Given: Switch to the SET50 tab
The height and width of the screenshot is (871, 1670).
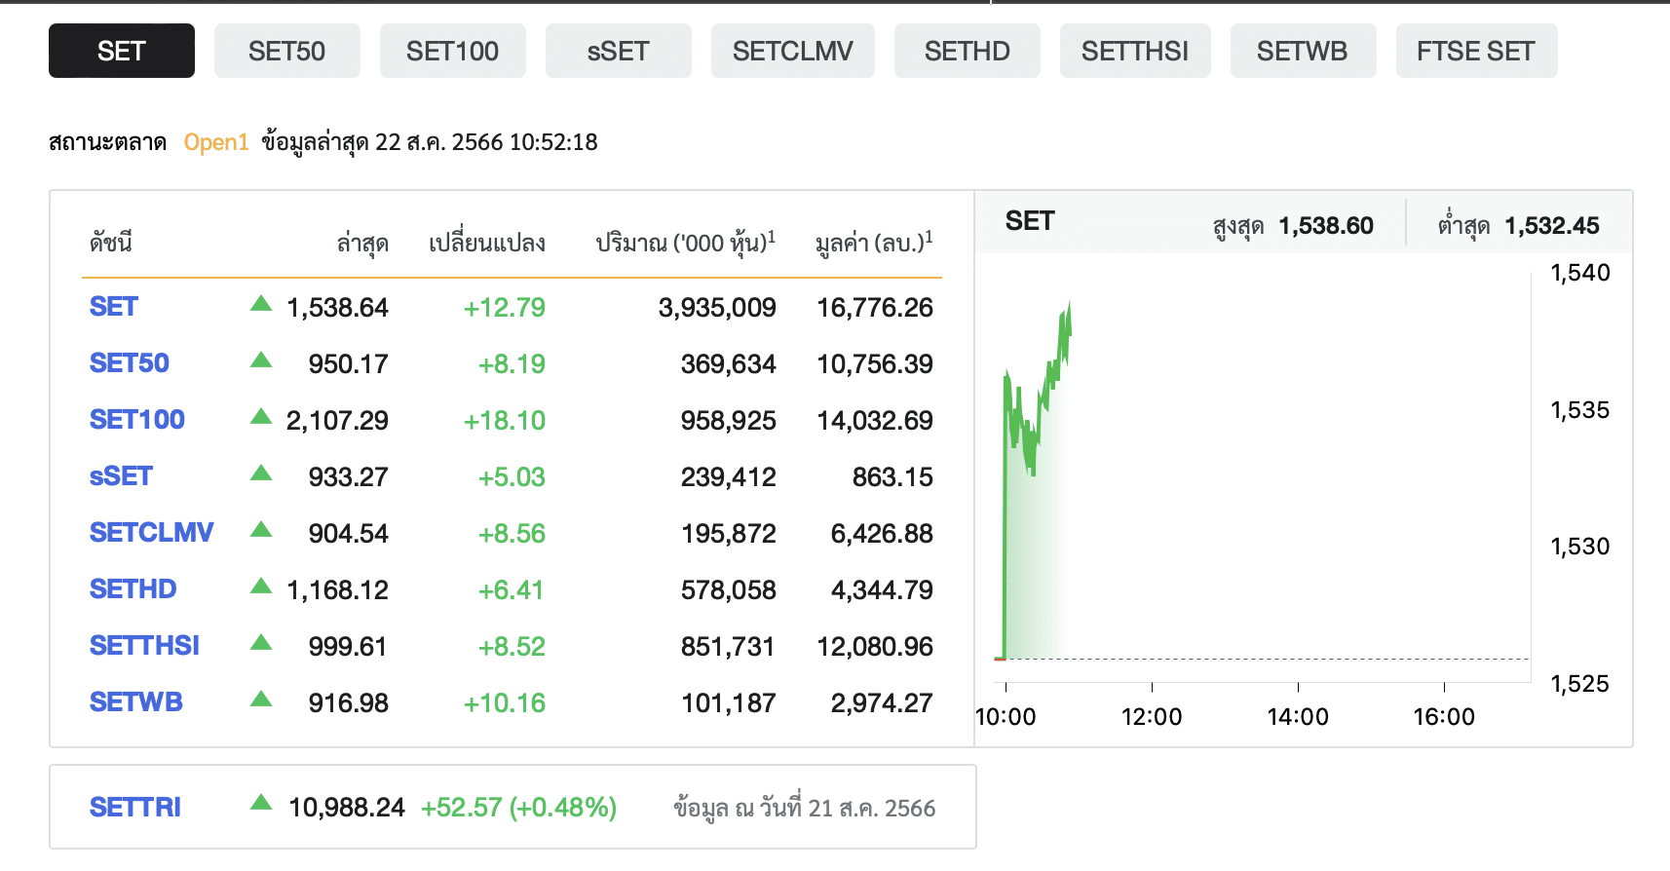Looking at the screenshot, I should tap(287, 51).
